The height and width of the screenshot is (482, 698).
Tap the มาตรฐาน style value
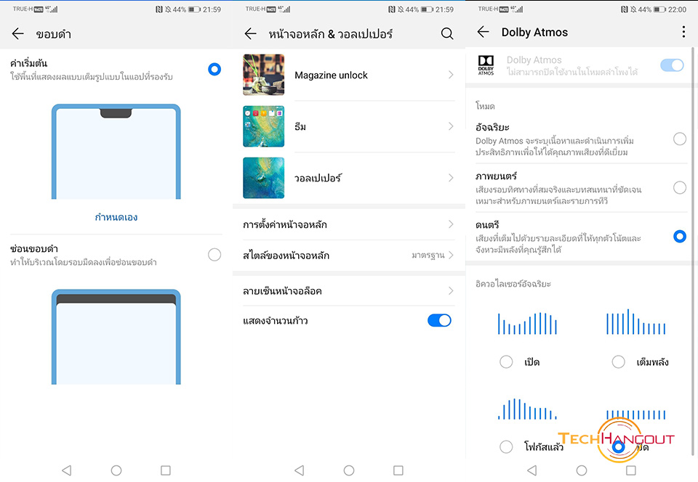coord(428,256)
